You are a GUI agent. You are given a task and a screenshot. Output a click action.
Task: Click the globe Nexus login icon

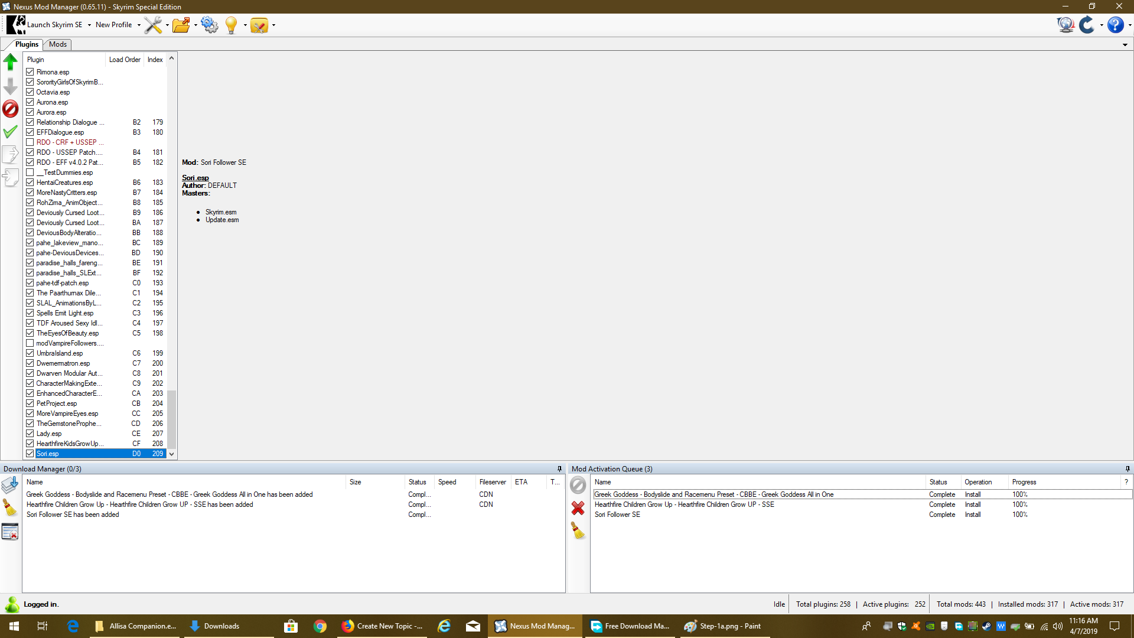pos(1065,25)
